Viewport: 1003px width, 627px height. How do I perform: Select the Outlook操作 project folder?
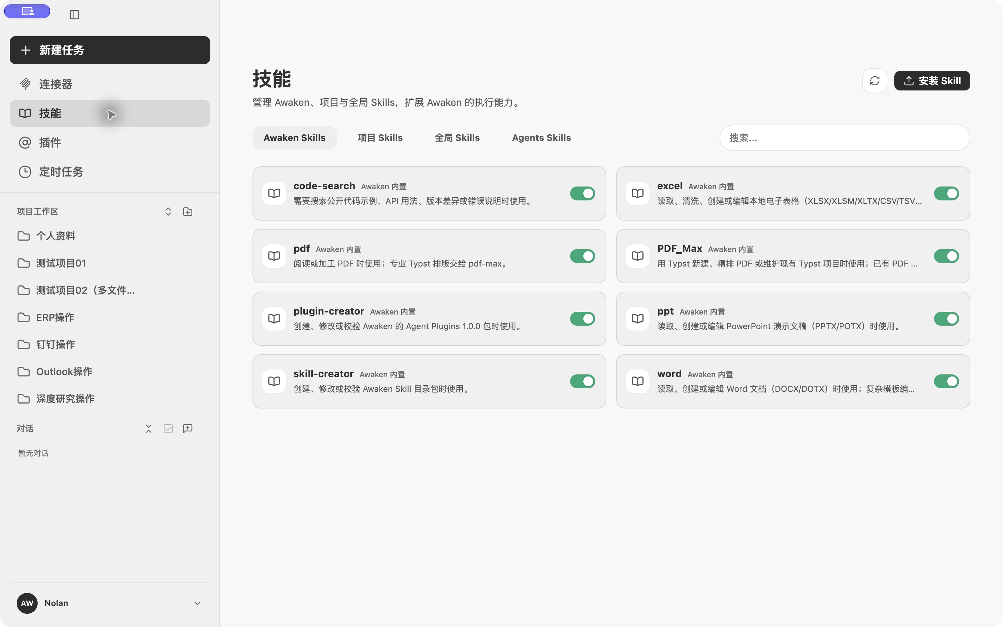[x=110, y=372]
